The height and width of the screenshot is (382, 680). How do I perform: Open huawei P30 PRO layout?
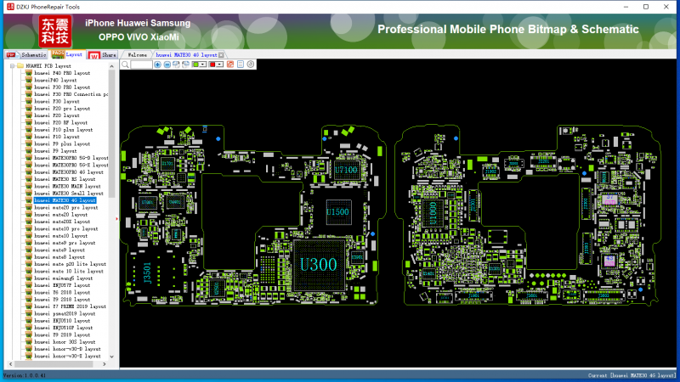coord(62,87)
